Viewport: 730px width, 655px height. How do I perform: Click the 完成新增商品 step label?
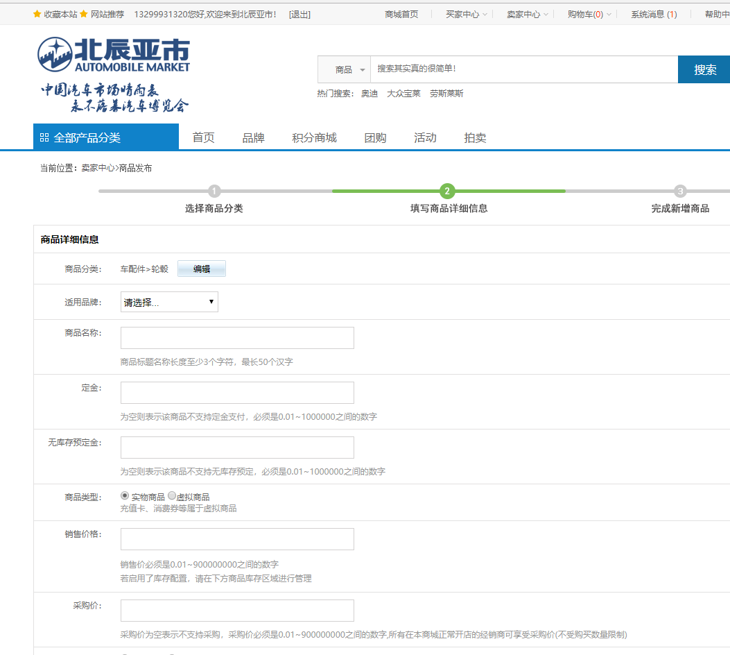(680, 208)
